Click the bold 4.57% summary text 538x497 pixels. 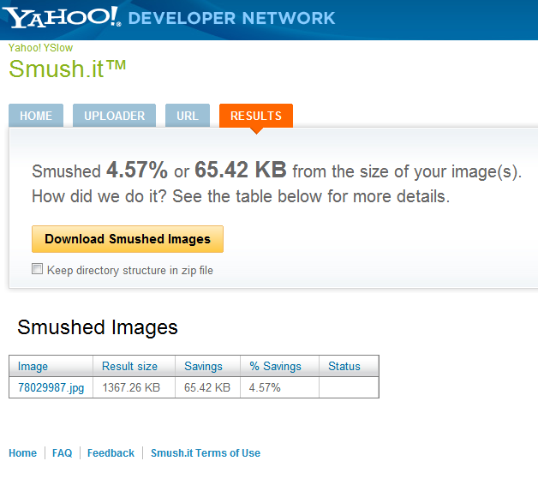pos(137,170)
